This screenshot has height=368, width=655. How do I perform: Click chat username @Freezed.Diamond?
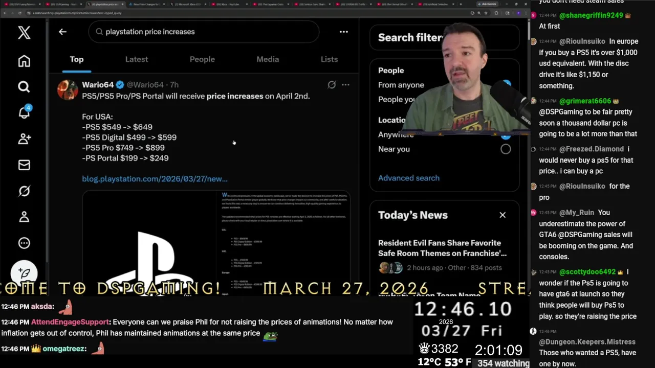click(x=591, y=149)
